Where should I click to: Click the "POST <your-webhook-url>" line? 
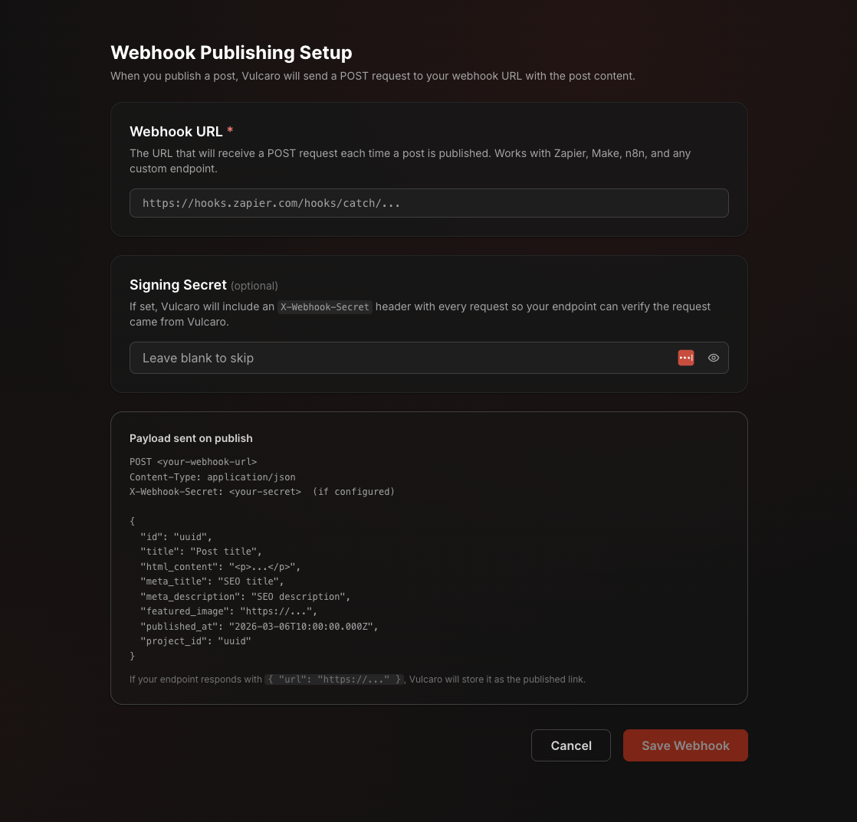tap(193, 462)
